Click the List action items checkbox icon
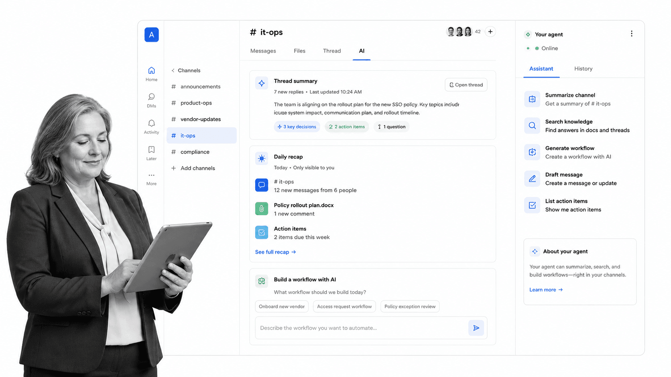The height and width of the screenshot is (377, 671). (x=532, y=205)
